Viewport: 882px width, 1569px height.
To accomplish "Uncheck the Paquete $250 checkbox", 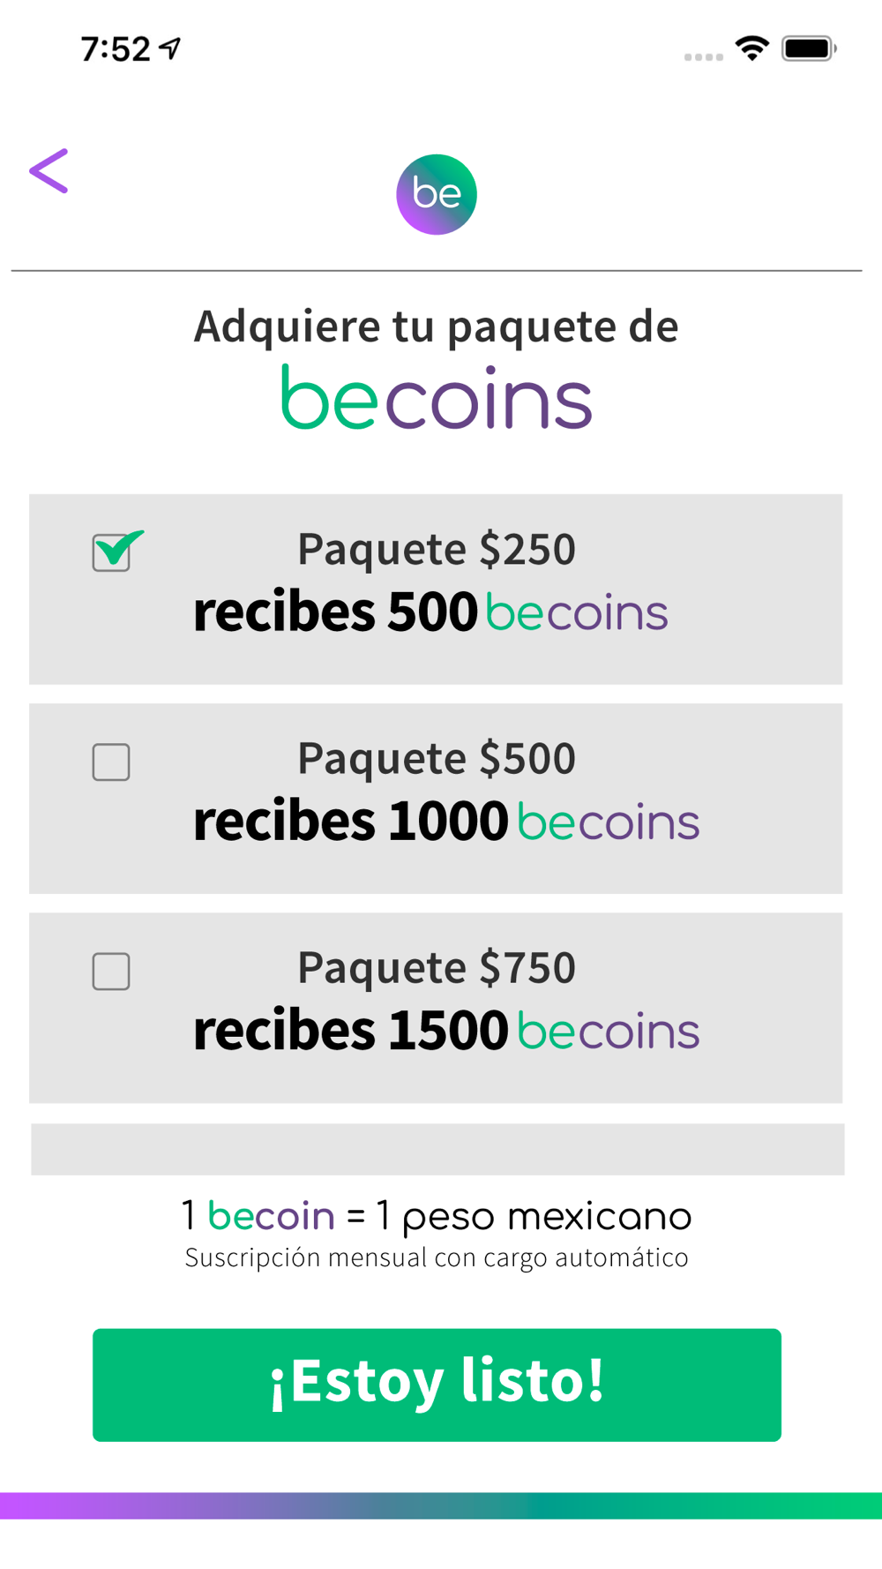I will pos(112,552).
